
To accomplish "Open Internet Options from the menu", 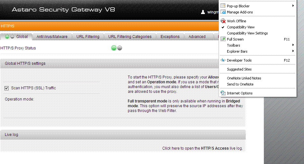I will [x=258, y=93].
